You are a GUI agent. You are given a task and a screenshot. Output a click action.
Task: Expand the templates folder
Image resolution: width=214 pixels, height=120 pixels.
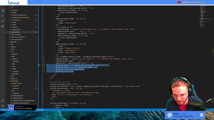pyautogui.click(x=15, y=74)
